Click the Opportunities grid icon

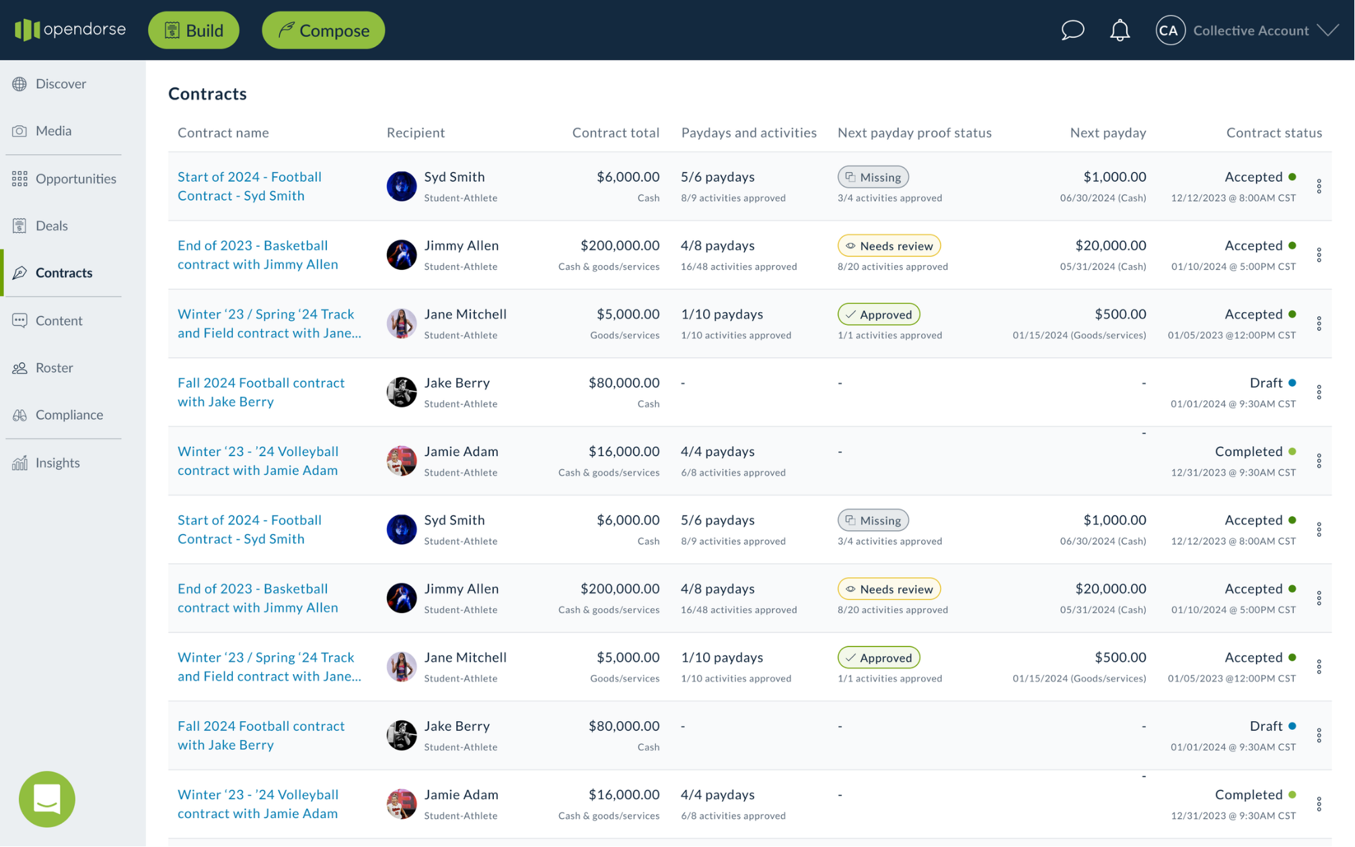[20, 178]
